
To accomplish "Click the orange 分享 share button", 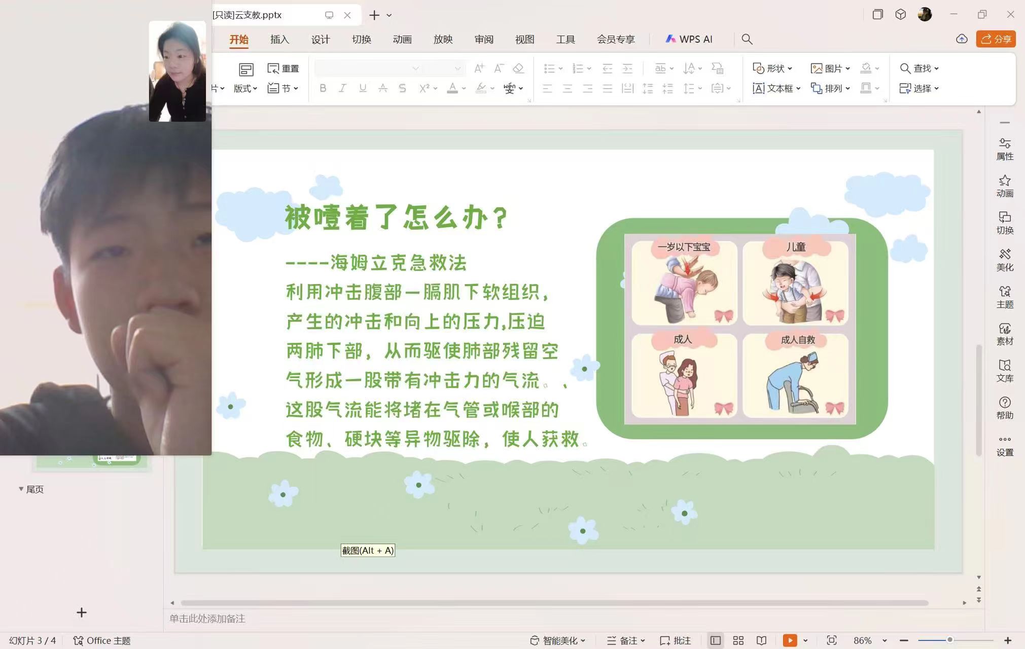I will tap(996, 39).
